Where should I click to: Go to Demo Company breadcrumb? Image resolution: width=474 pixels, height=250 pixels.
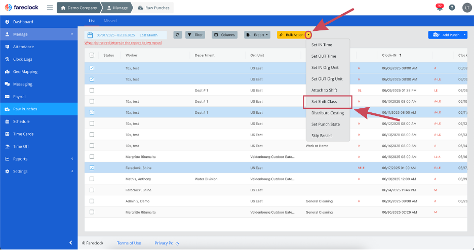click(x=78, y=8)
